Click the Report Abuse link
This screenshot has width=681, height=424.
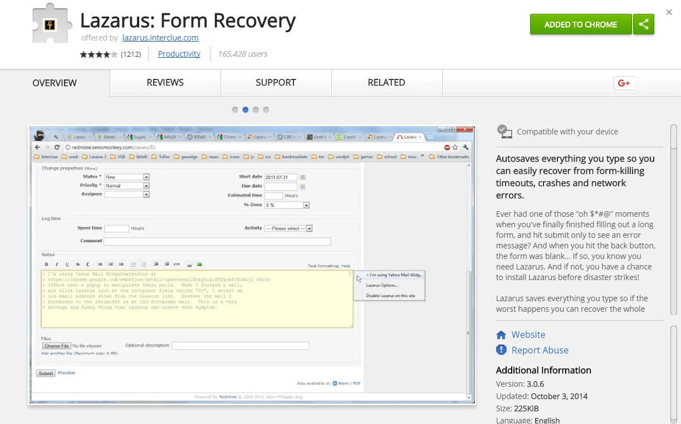click(x=540, y=350)
